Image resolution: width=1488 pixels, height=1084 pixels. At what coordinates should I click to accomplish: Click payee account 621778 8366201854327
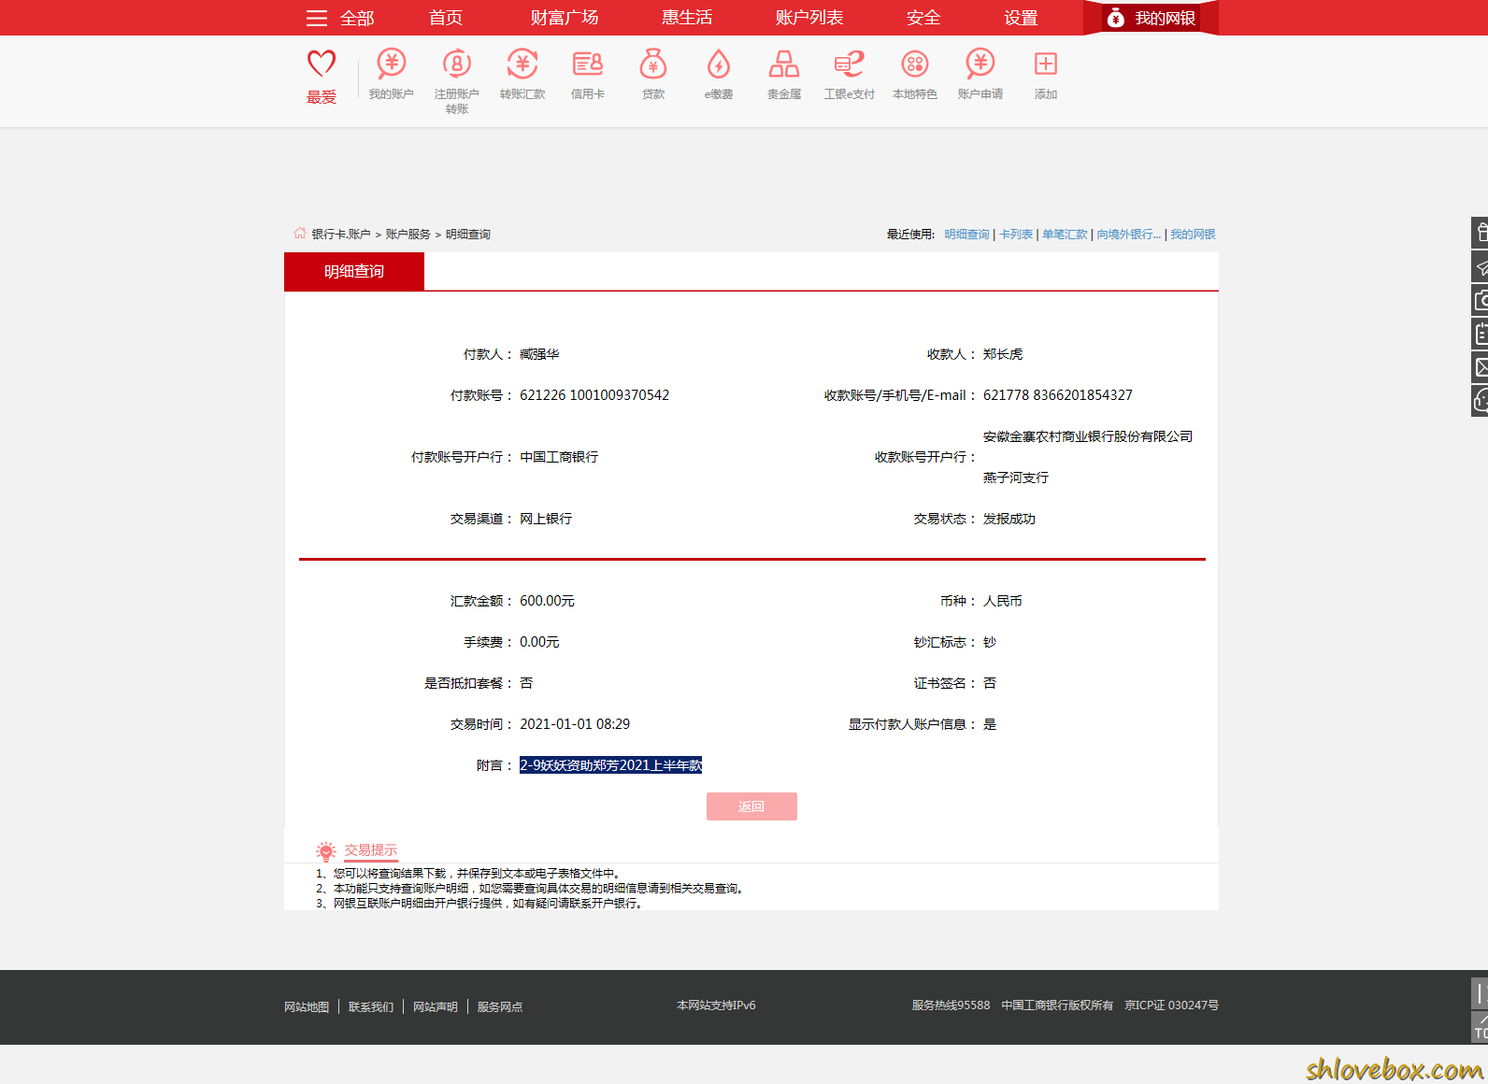click(1058, 395)
